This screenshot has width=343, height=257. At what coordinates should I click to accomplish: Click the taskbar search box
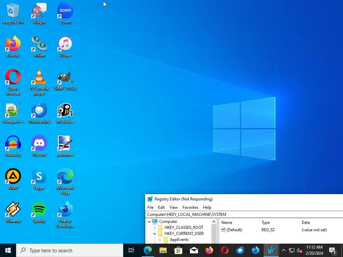click(x=70, y=250)
